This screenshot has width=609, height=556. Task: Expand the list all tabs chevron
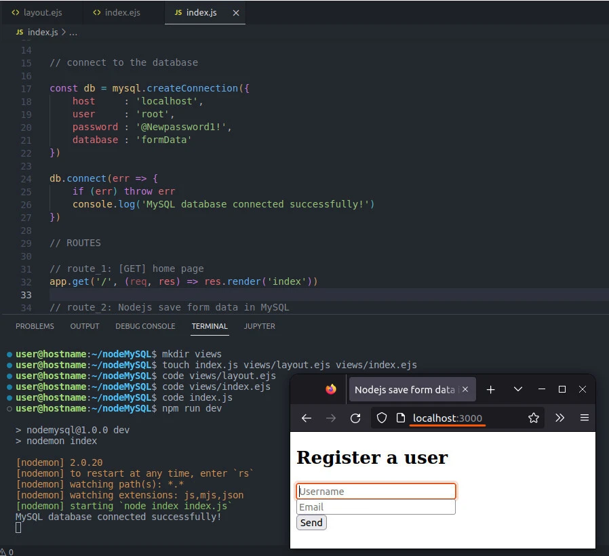pyautogui.click(x=518, y=389)
